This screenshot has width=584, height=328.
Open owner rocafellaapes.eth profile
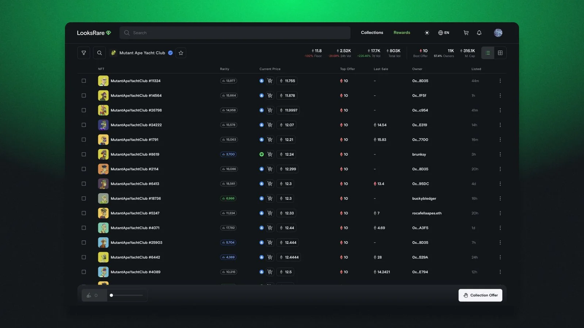(427, 213)
